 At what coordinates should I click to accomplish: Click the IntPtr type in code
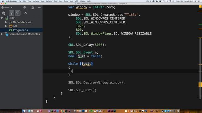point(98,7)
